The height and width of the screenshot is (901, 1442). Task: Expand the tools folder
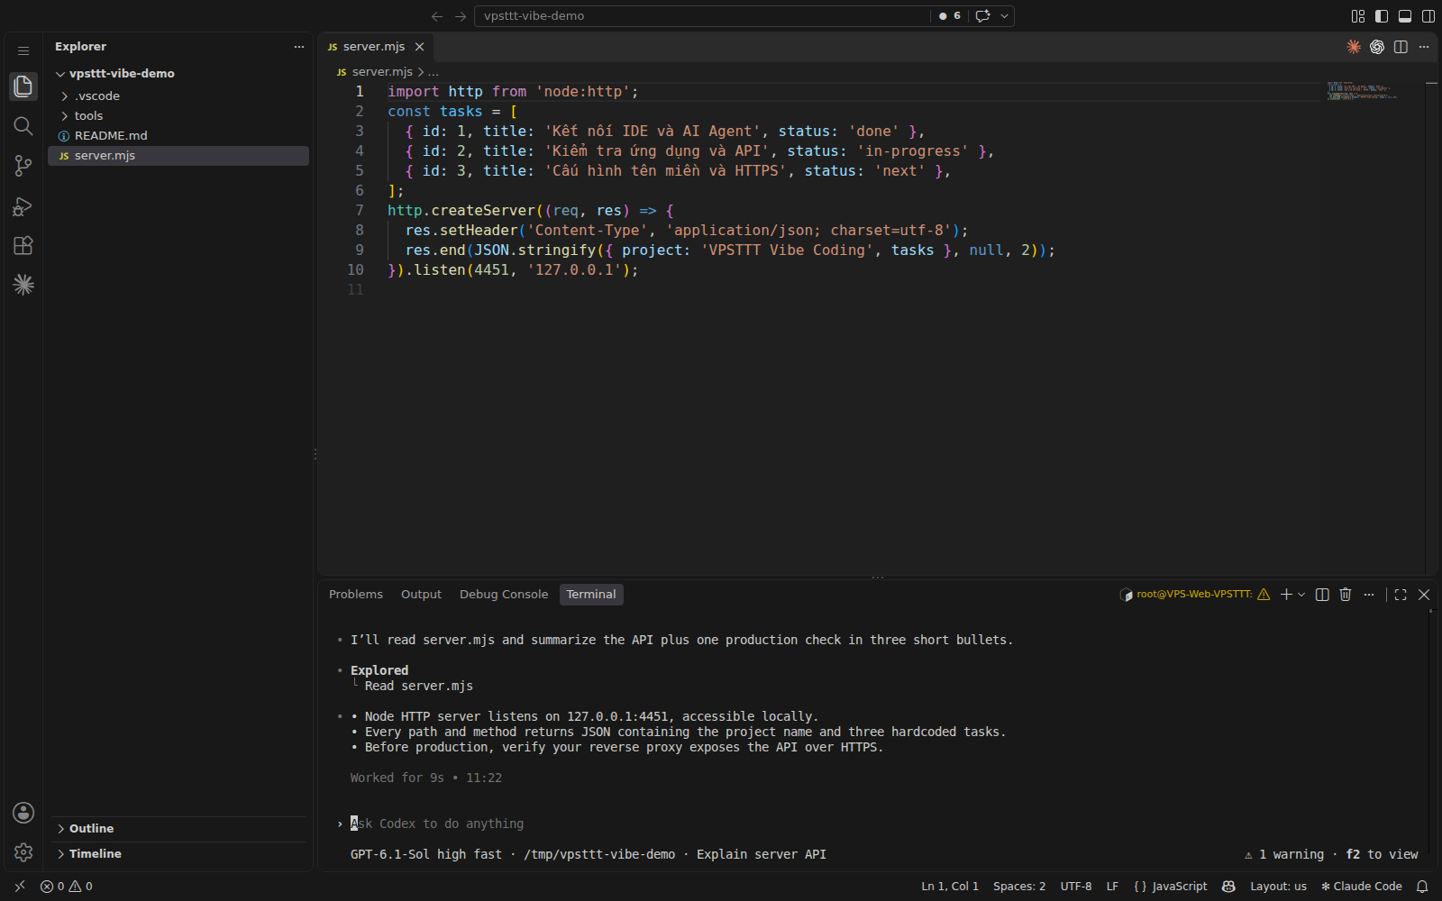tap(178, 115)
